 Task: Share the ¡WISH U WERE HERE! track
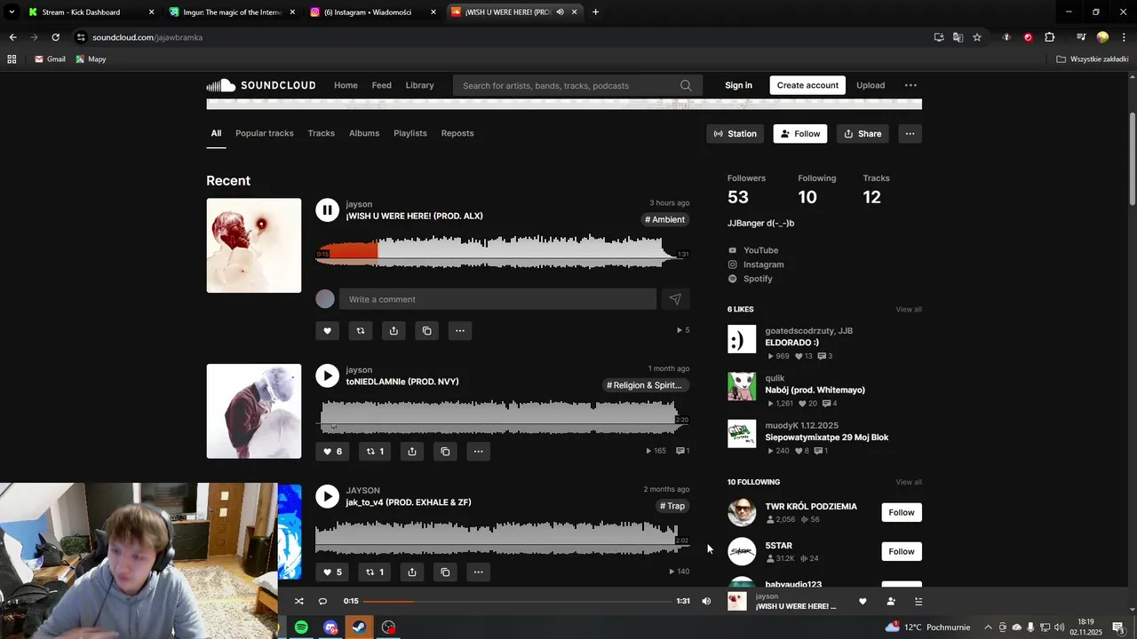click(394, 331)
